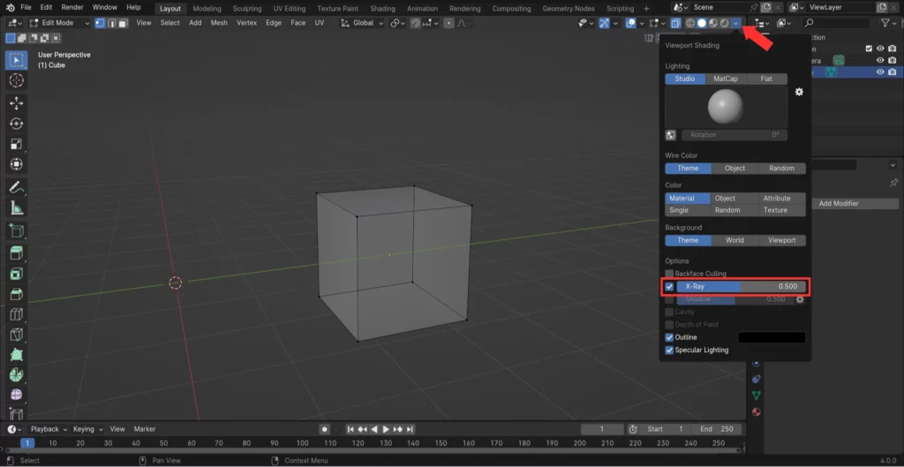Select the Cursor tool in toolbar
Screen dimensions: 904x467
[16, 80]
